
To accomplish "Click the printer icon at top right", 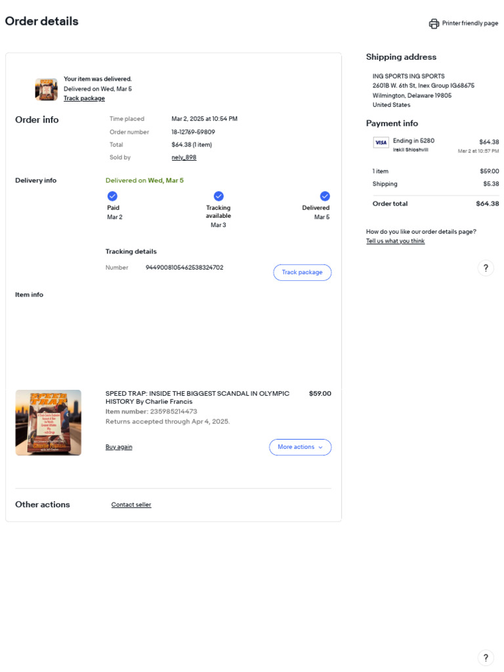I will [434, 24].
